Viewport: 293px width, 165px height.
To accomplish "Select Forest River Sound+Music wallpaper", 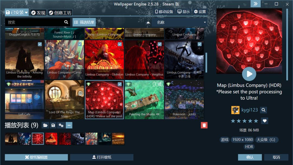I will click(x=64, y=34).
